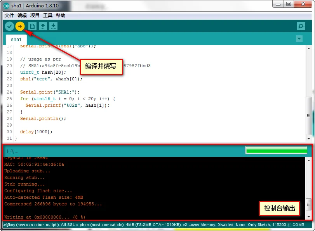Viewport: 315px width, 231px height.
Task: Open the 工具 menu
Action: point(48,16)
